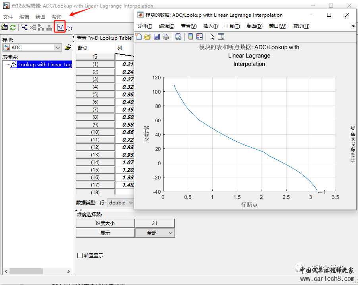Click table cell in row (14)
The height and width of the screenshot is (285, 358).
point(125,162)
